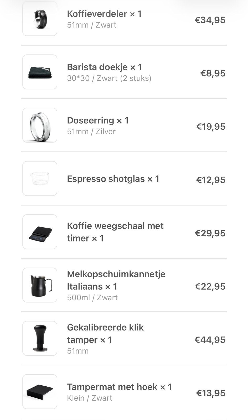
Task: Click the Koffieverdeler × 1 title
Action: point(104,14)
